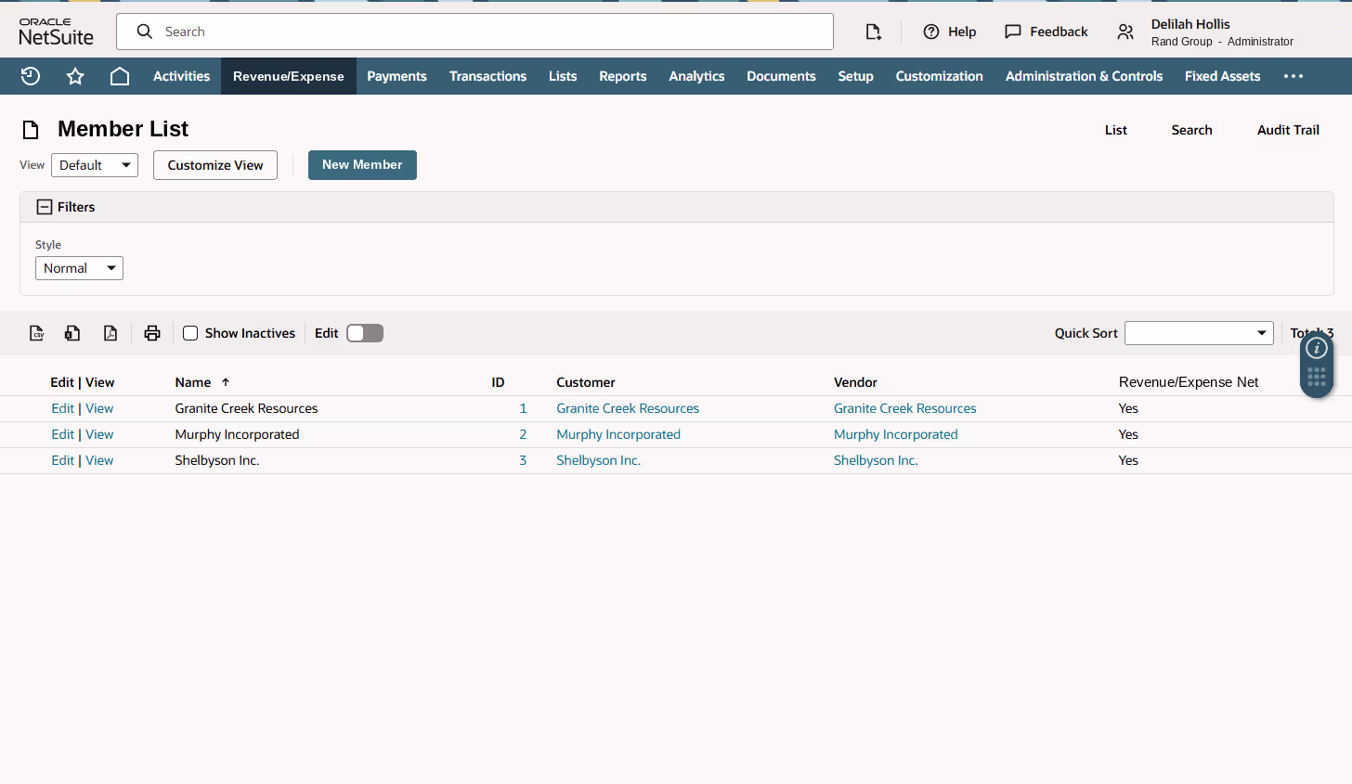Sort by the Name column header
Screen dimensions: 1352x784
click(x=193, y=382)
